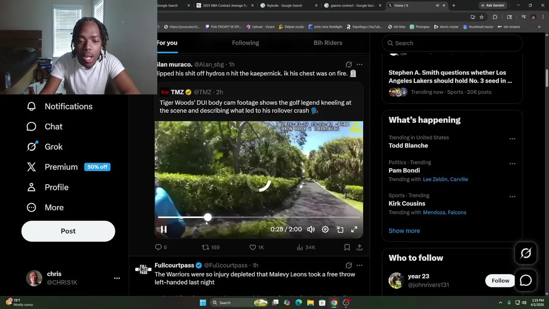Image resolution: width=549 pixels, height=309 pixels.
Task: Click in the X Search field
Action: (x=452, y=43)
